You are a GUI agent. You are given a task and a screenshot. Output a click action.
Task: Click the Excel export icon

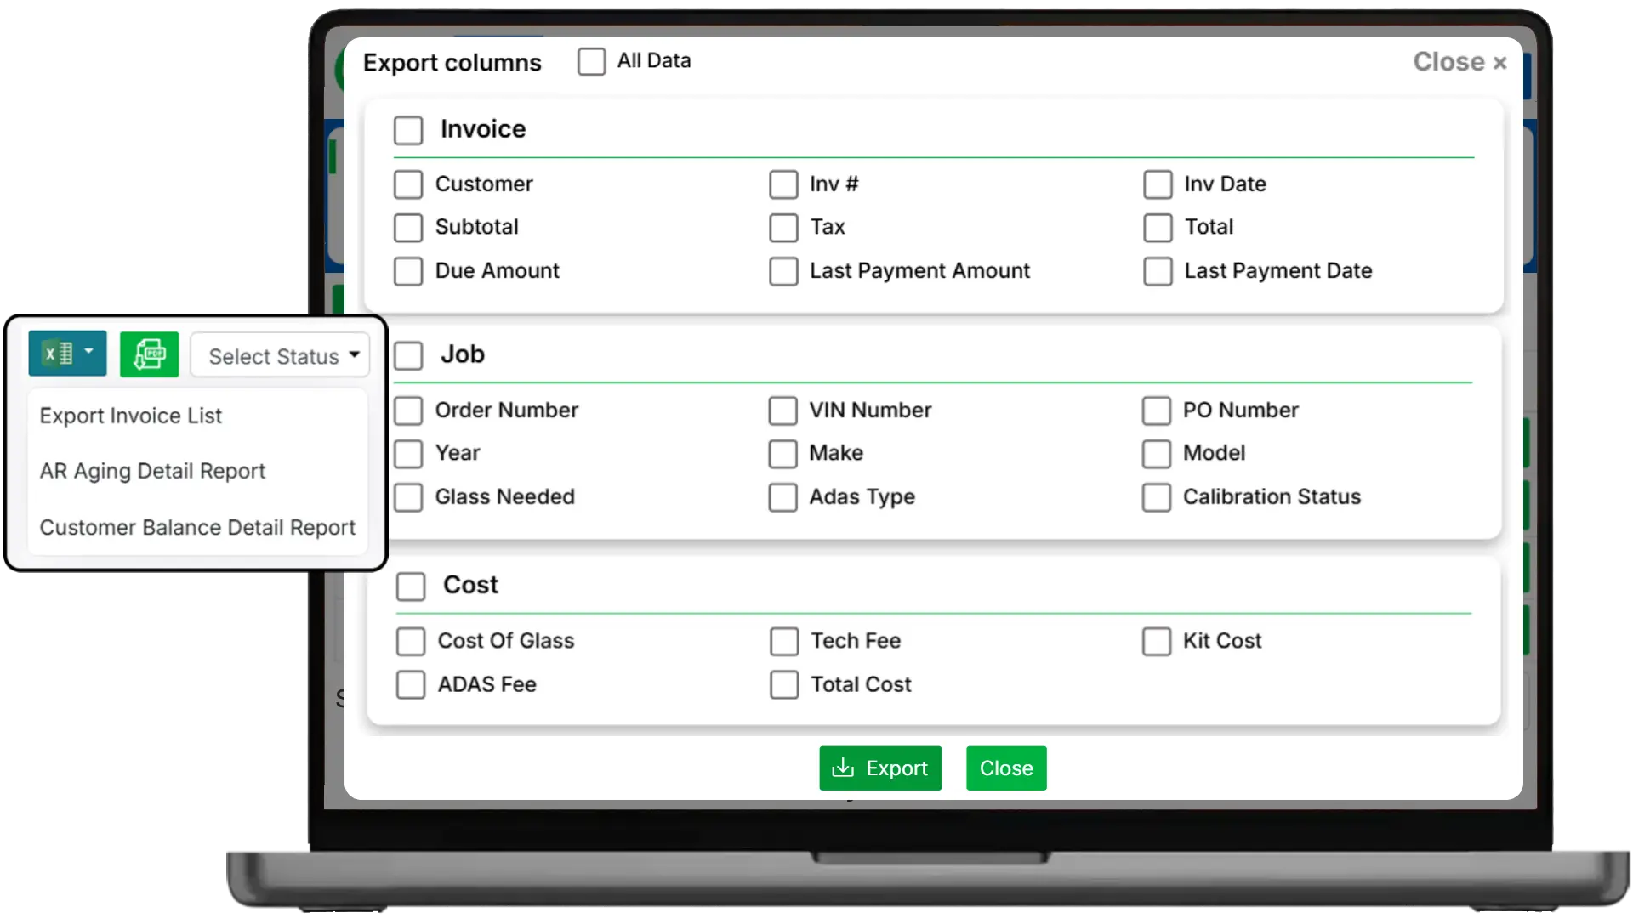click(x=60, y=354)
